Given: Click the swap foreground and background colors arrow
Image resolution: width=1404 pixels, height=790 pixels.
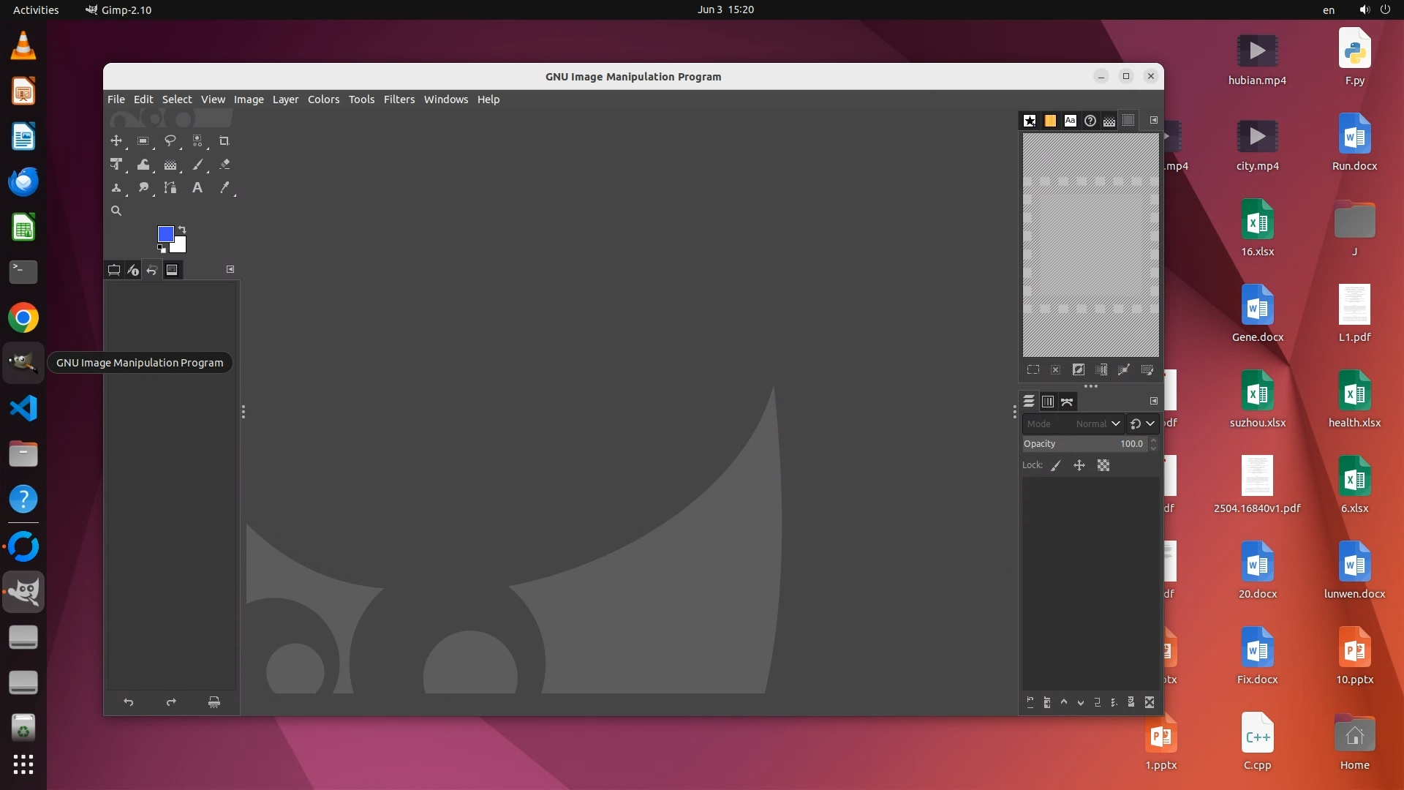Looking at the screenshot, I should tap(182, 230).
